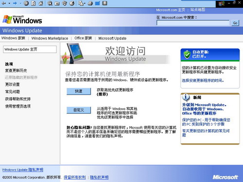Viewport: 243px width, 182px height.
Task: Refresh the page using the Refresh icon
Action: 34,3
